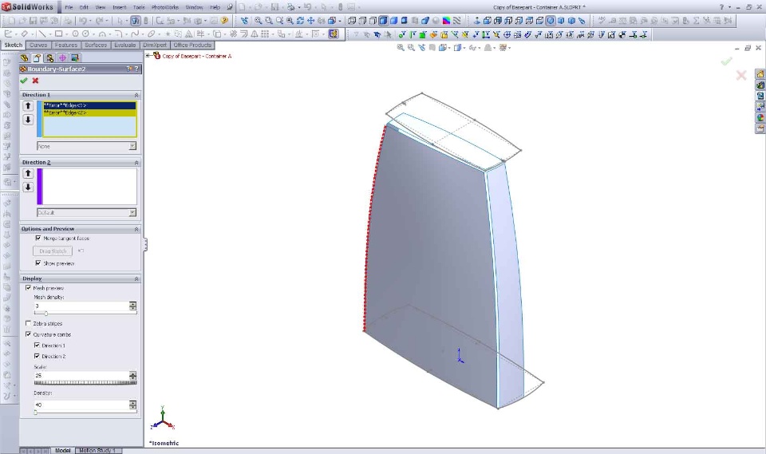Click the multicolor curvature display icon
The height and width of the screenshot is (454, 766).
tap(446, 21)
